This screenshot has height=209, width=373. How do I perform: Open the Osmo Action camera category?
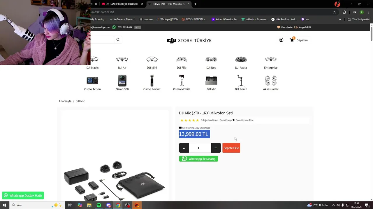[x=92, y=83]
